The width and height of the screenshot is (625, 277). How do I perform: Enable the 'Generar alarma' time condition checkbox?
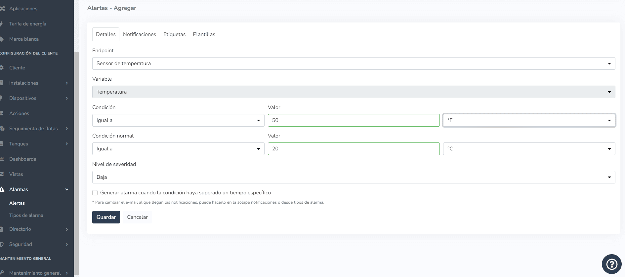[95, 193]
